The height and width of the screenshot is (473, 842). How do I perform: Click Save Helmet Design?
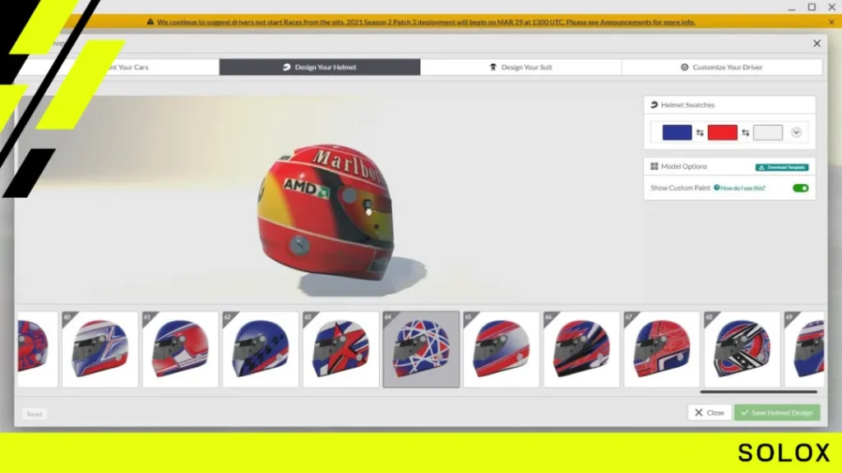pyautogui.click(x=777, y=412)
